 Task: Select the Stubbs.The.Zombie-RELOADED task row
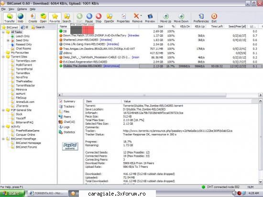[x=160, y=66]
